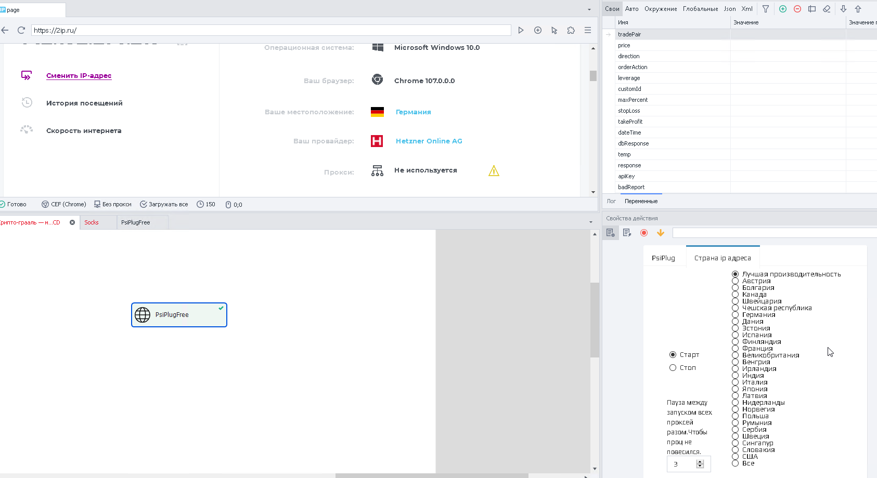Select the США country radio
This screenshot has height=478, width=877.
coord(735,456)
